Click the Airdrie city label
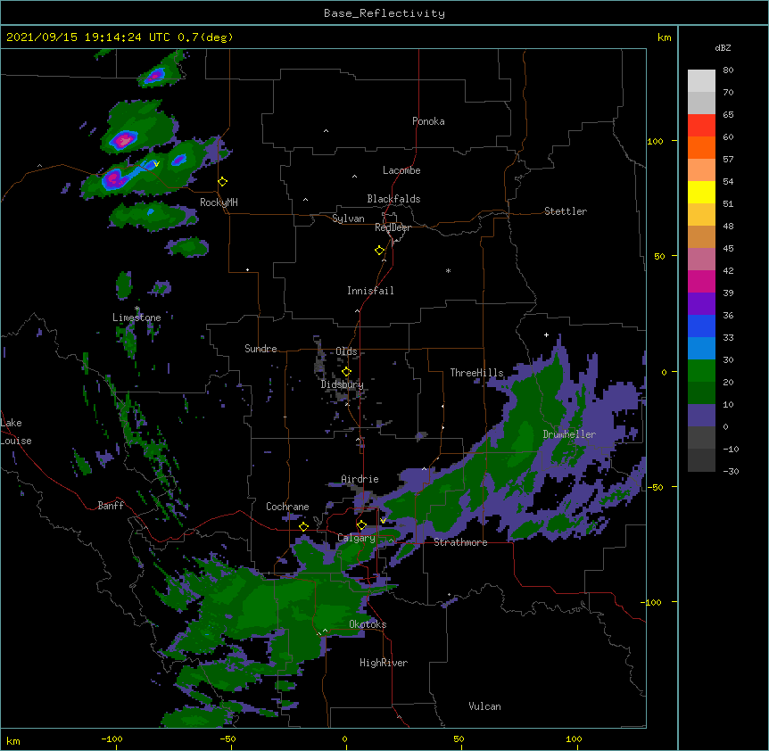The image size is (769, 751). coord(360,479)
